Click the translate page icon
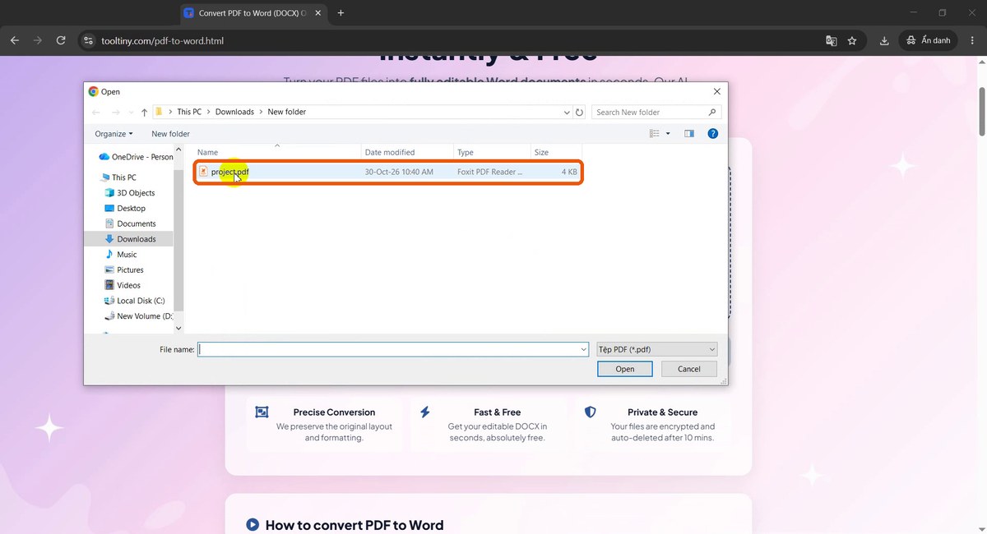 tap(832, 40)
